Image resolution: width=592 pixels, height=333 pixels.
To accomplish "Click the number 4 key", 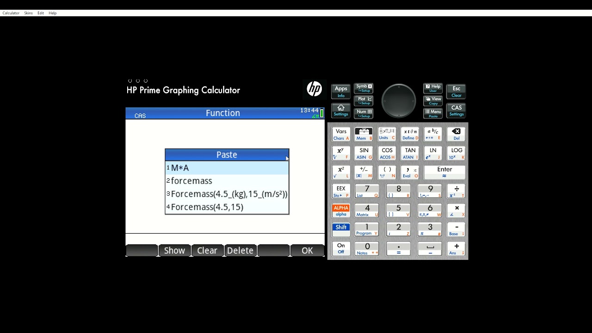I will click(367, 210).
